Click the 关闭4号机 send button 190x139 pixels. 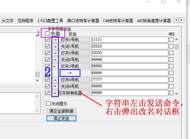[70, 86]
